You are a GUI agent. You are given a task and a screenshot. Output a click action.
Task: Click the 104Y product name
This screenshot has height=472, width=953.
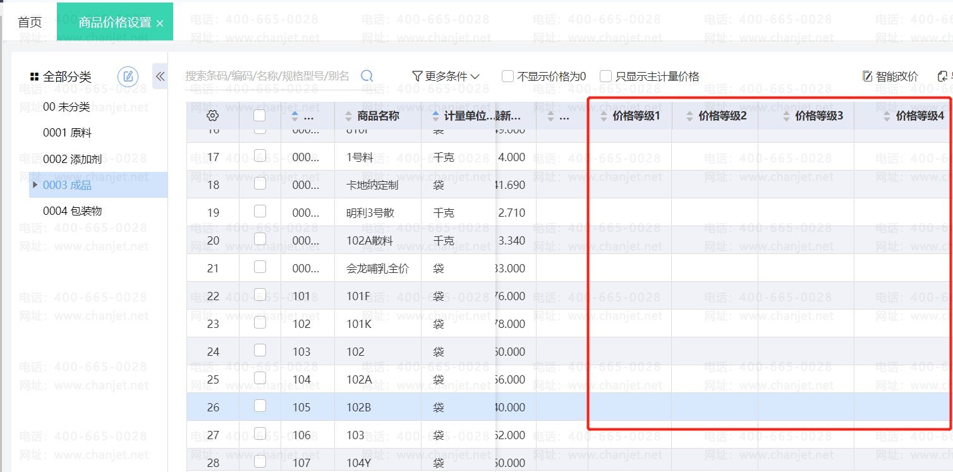pos(358,463)
